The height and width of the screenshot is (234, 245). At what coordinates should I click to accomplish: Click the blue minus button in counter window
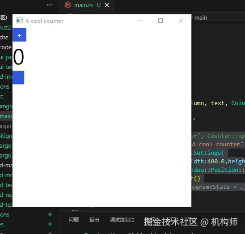click(x=18, y=77)
